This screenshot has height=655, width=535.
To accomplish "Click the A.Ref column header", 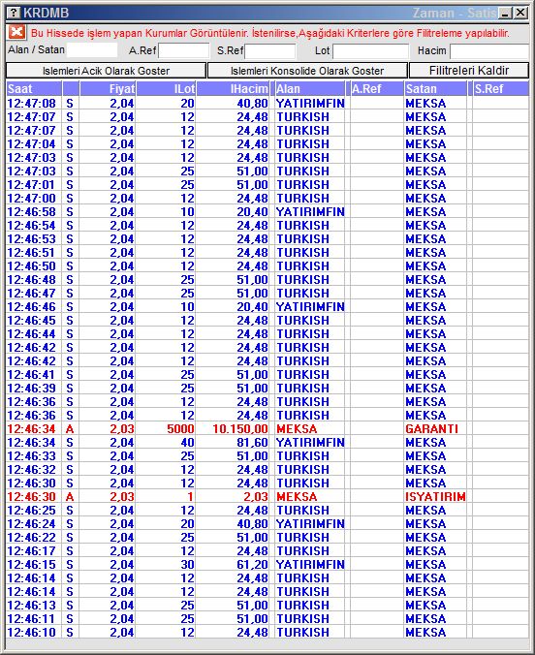I will coord(377,89).
